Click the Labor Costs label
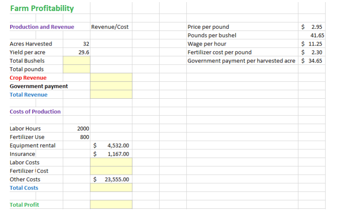Screen dimensions: 345x216 point(24,162)
